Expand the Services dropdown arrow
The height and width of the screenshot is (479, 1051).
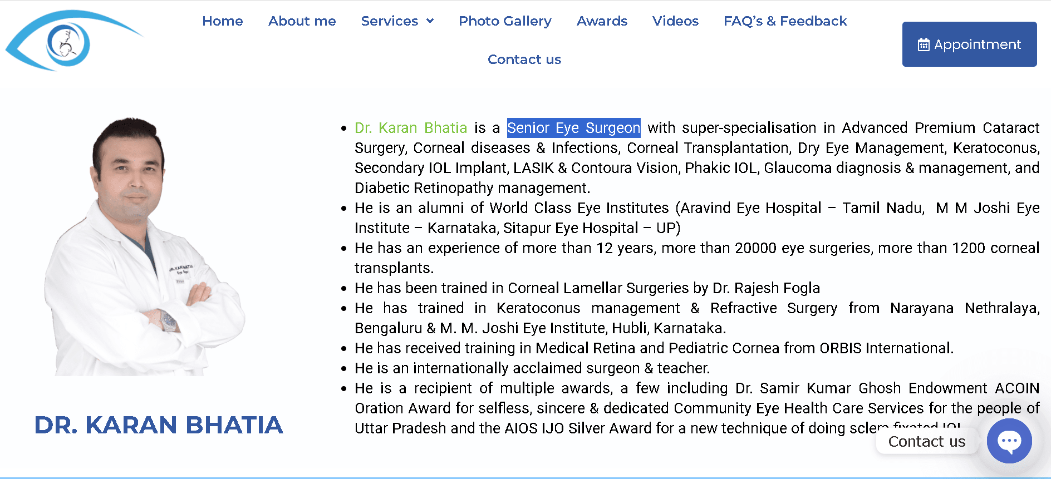pyautogui.click(x=430, y=21)
